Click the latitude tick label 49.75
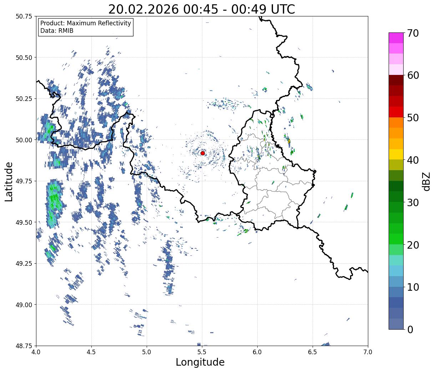Screen dimensions: 435x371 click(x=24, y=181)
